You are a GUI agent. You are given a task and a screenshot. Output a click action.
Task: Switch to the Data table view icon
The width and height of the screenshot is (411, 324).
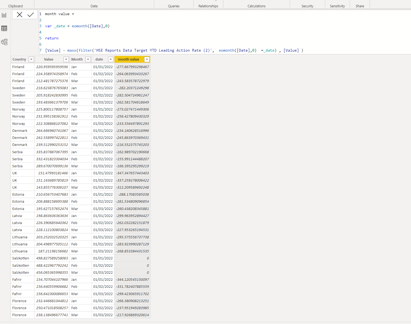pos(4,28)
